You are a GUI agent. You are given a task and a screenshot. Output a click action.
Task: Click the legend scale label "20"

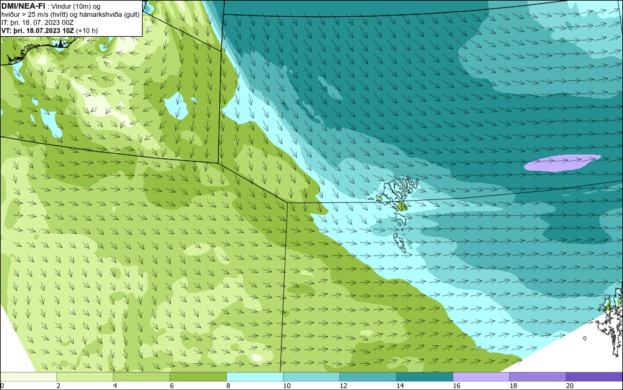[570, 386]
